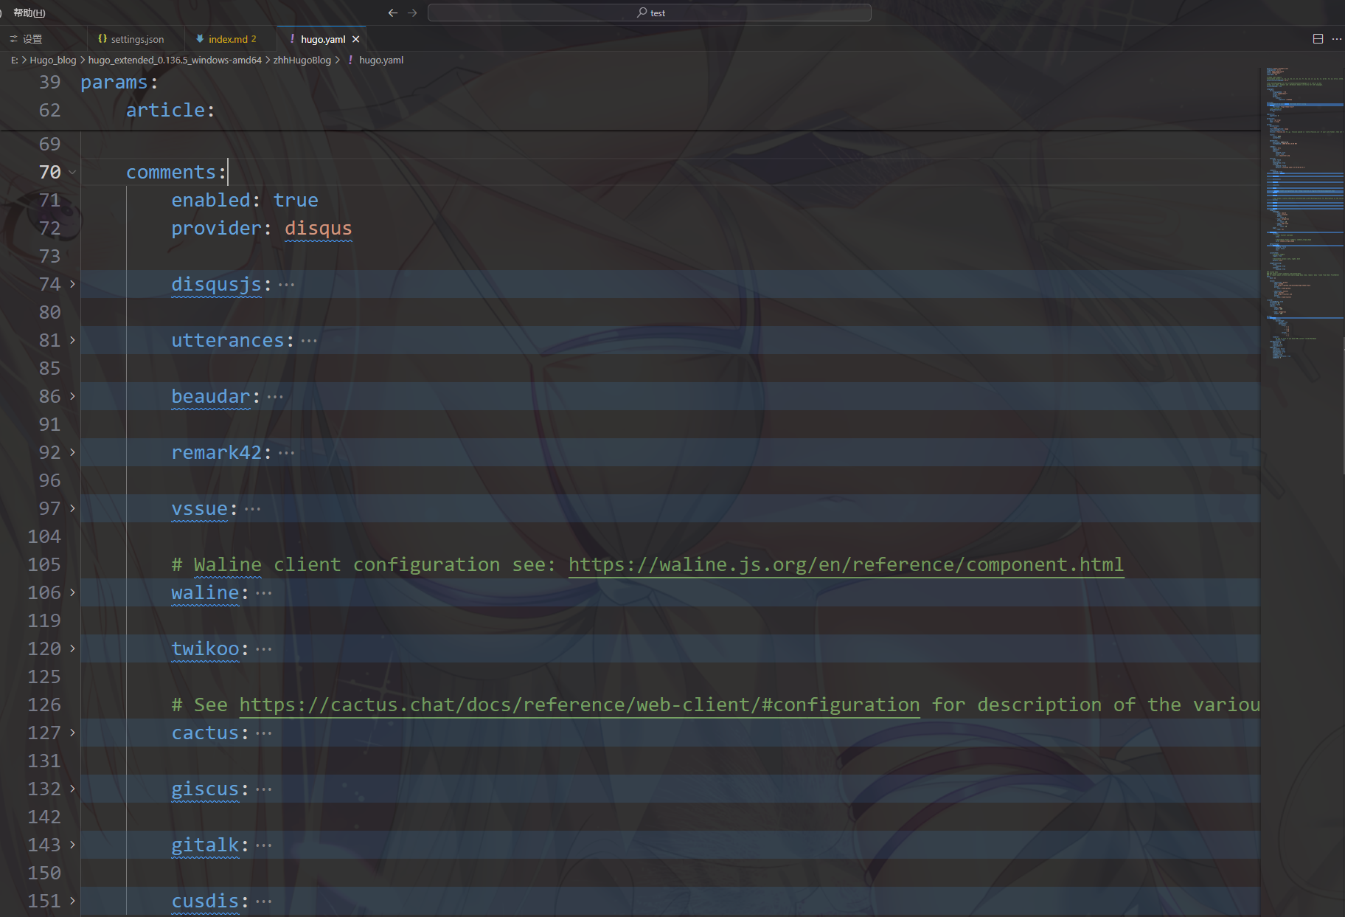Click the settings gear on the 设置 tab

[x=13, y=38]
